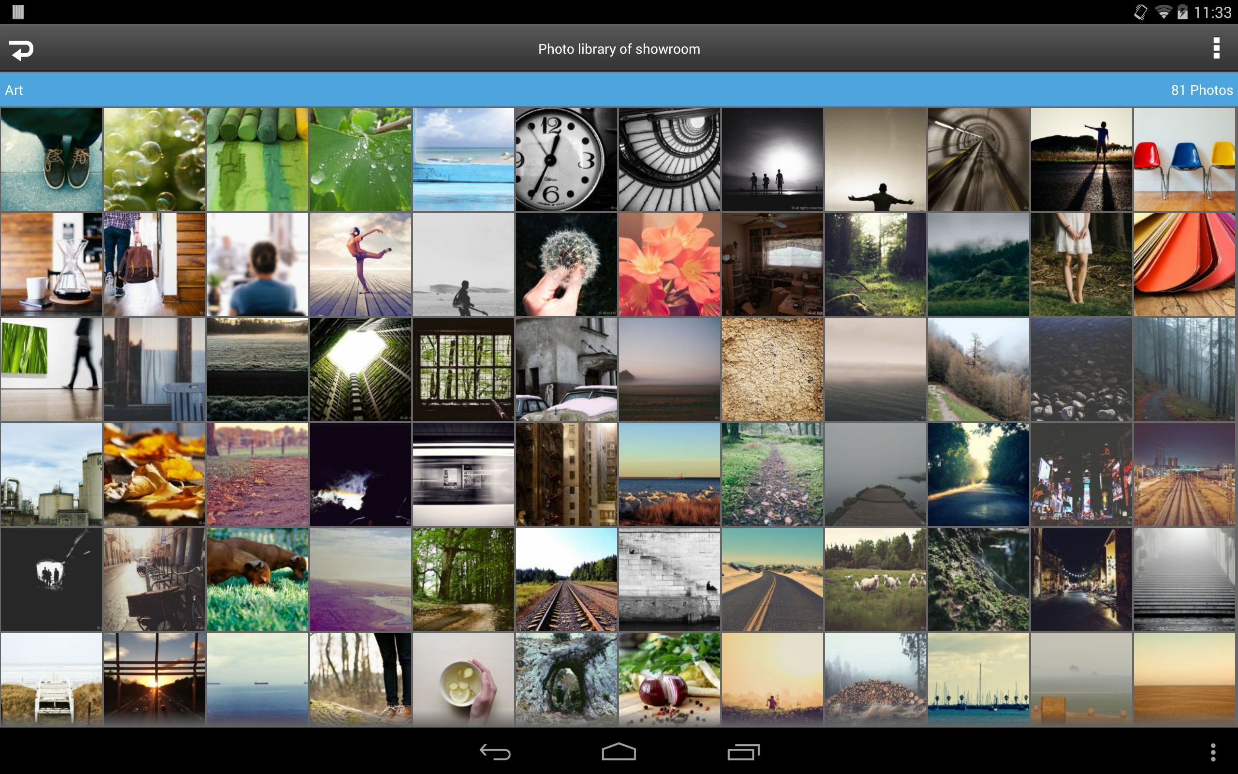Open the spiral staircase photo
The width and height of the screenshot is (1238, 774).
pos(669,159)
